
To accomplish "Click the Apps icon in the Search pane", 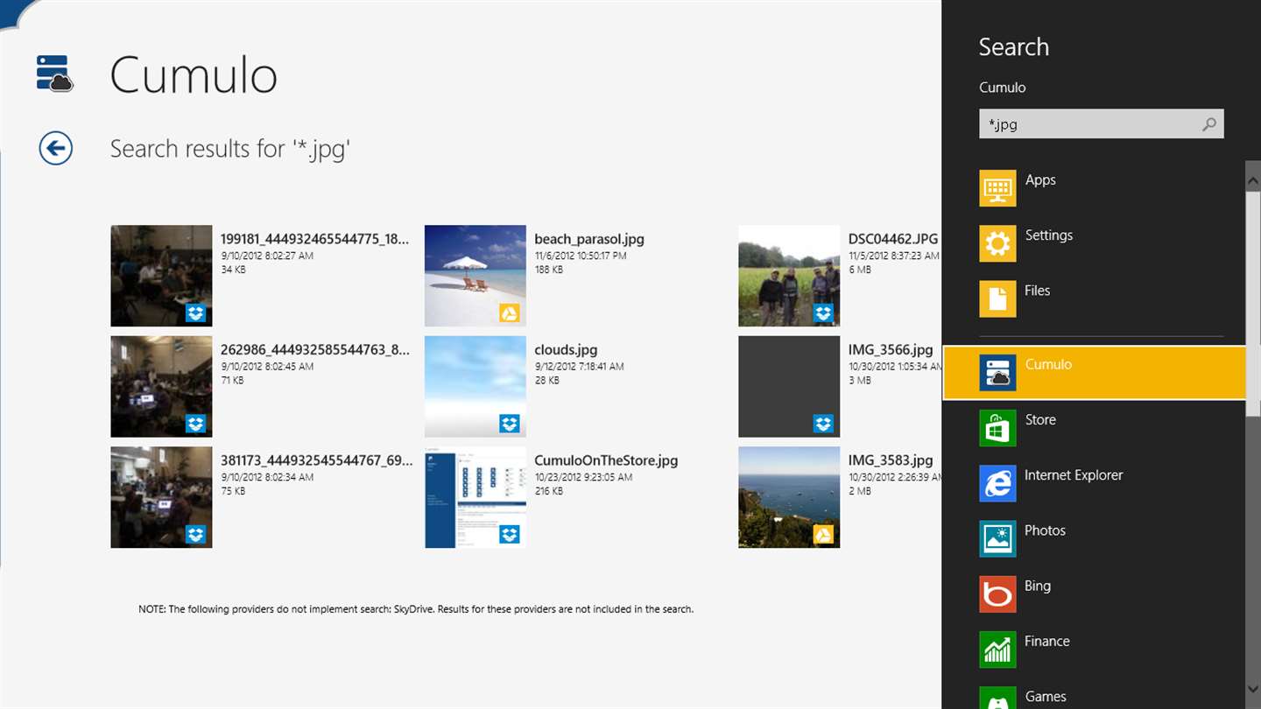I will click(997, 188).
